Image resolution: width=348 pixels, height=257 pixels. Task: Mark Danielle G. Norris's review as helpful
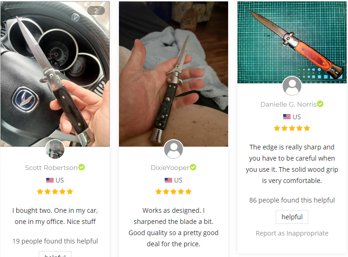pyautogui.click(x=292, y=217)
